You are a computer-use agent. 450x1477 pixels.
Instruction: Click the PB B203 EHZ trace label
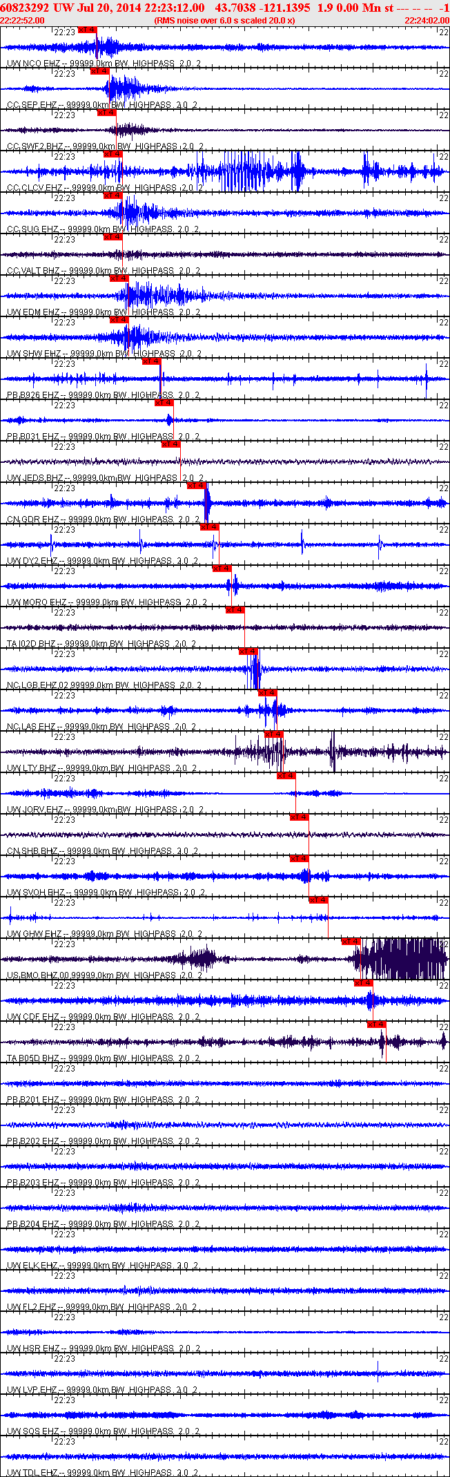[104, 1183]
